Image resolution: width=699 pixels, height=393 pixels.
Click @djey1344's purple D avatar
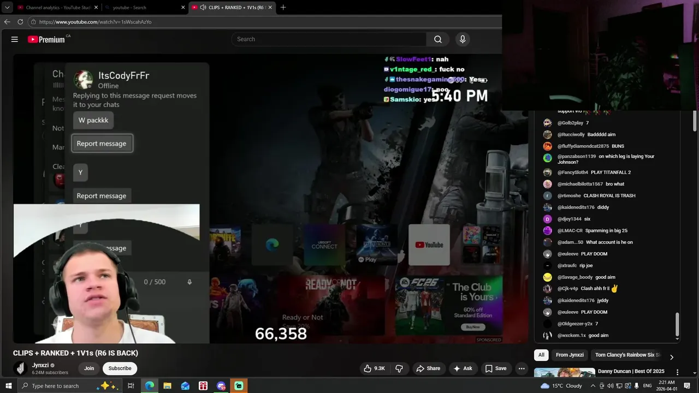pos(547,219)
